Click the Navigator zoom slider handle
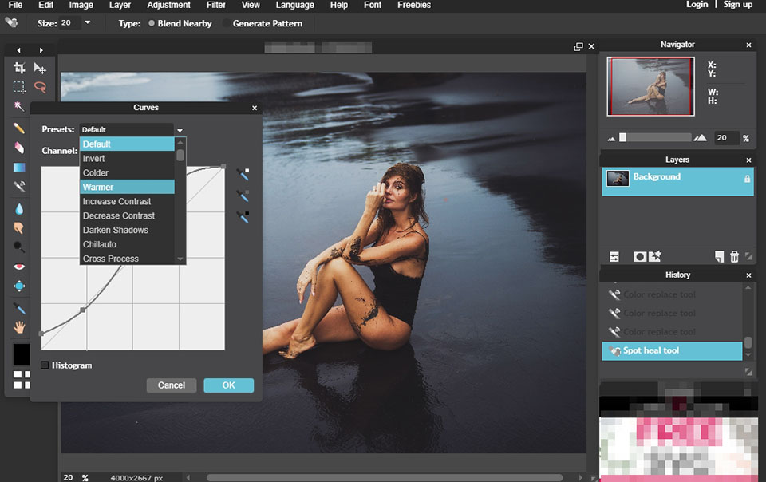 click(x=622, y=138)
